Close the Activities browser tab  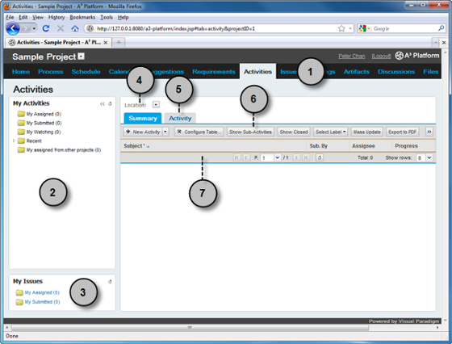tap(106, 42)
